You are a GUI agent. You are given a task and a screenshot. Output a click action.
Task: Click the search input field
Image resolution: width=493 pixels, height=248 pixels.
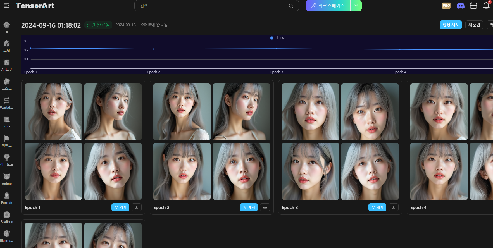pos(216,6)
